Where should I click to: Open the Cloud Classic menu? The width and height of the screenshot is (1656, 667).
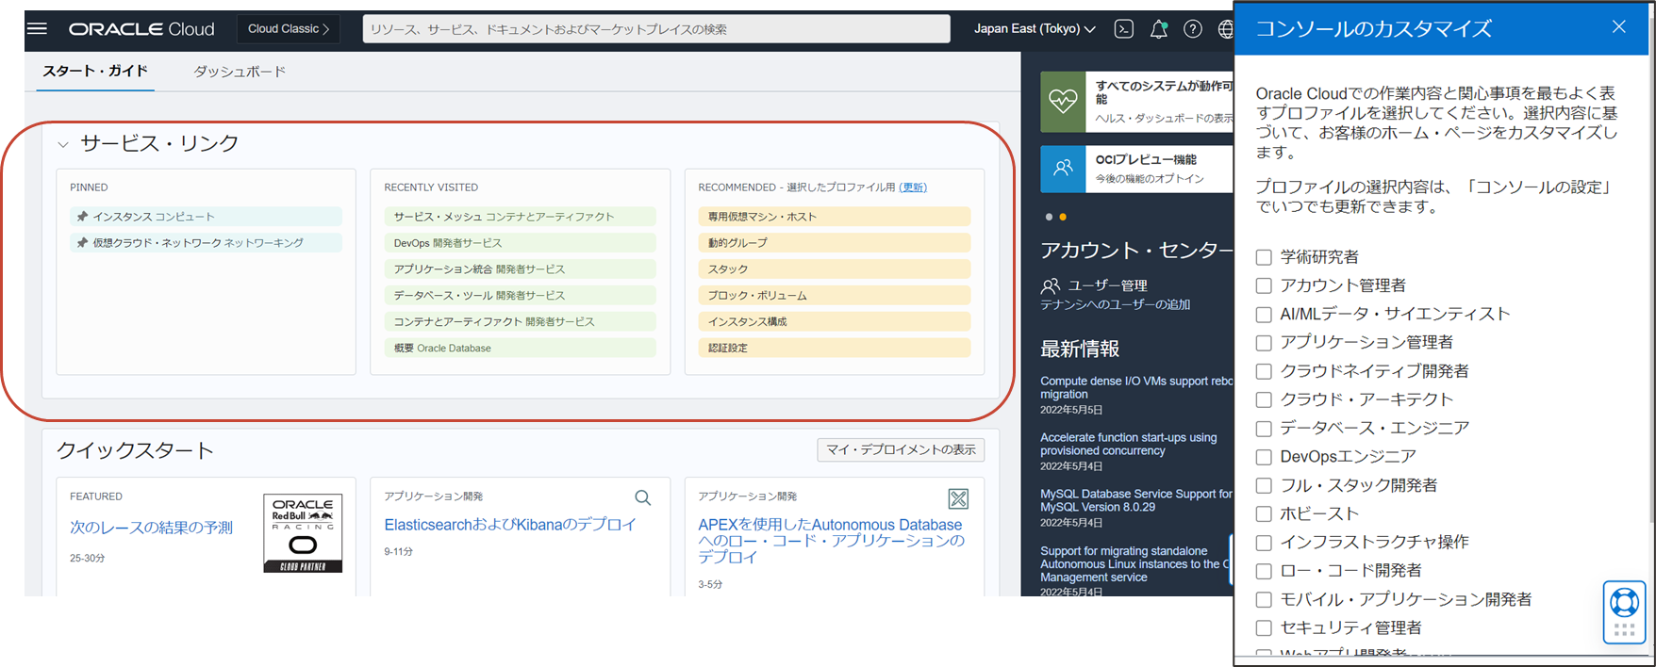pyautogui.click(x=289, y=29)
